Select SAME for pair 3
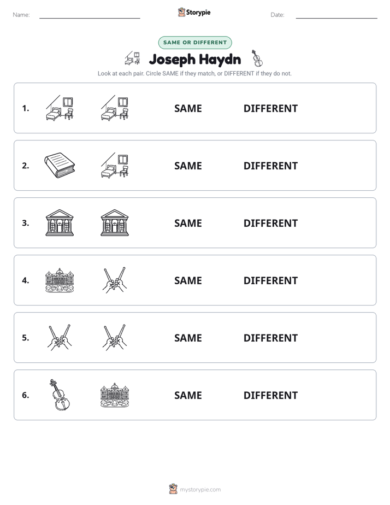Screen dimensions: 390x505 [188, 223]
